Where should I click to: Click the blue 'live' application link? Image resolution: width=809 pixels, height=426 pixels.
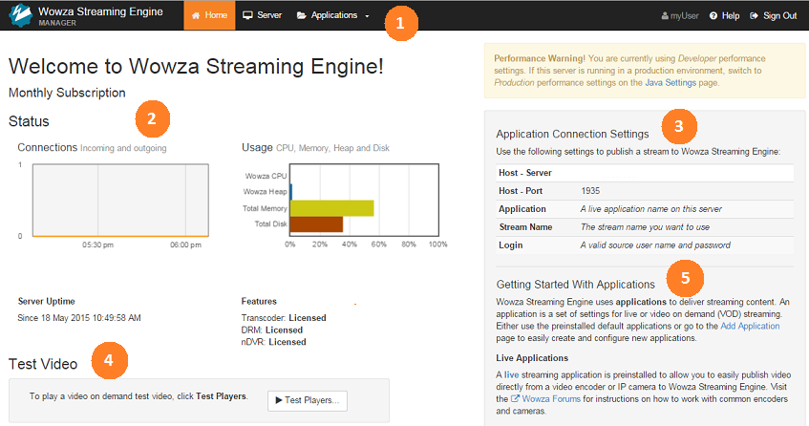pyautogui.click(x=511, y=373)
